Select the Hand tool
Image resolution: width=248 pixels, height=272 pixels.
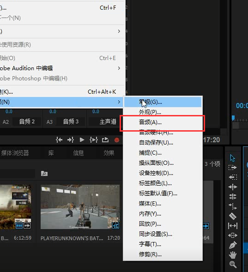click(x=233, y=255)
